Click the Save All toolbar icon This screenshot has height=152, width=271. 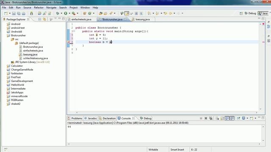pos(19,13)
